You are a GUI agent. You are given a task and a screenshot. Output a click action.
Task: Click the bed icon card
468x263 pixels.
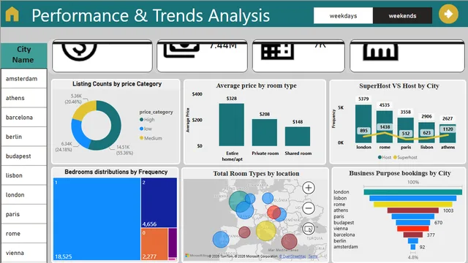407,56
